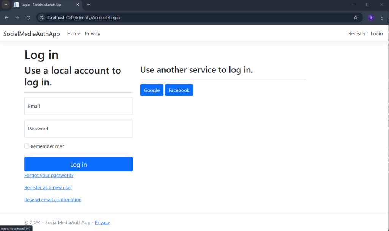Click the blue Log in button

click(78, 164)
